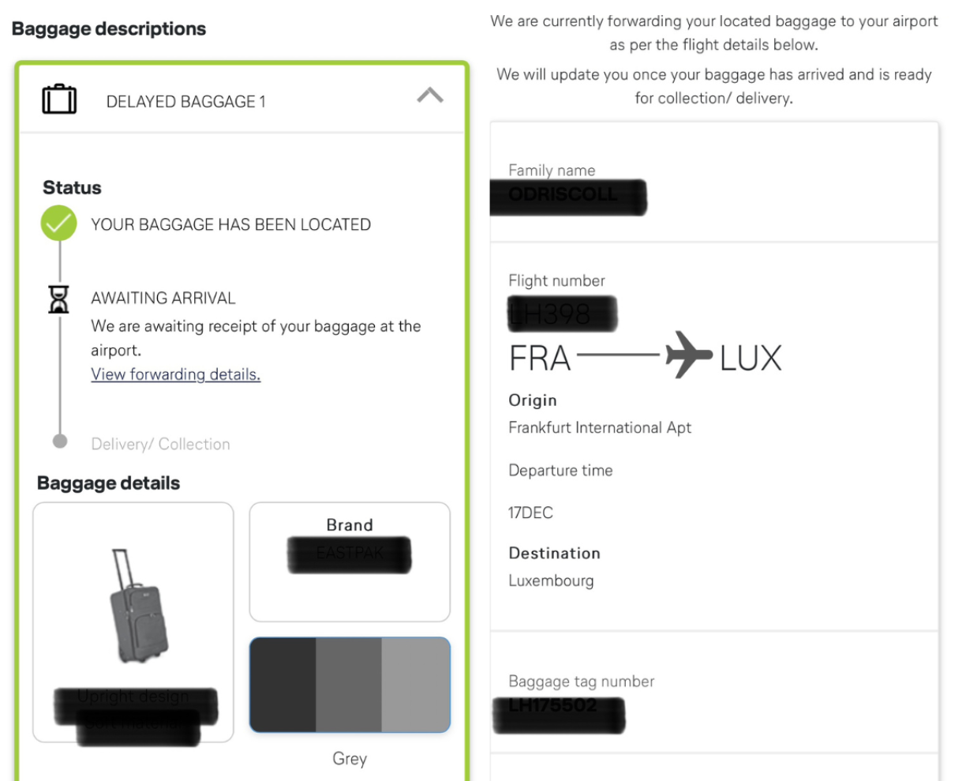The image size is (966, 781).
Task: Click the green checkmark located status icon
Action: (59, 224)
